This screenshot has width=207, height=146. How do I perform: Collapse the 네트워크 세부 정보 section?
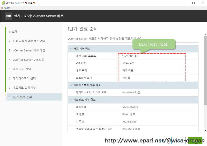(71, 100)
